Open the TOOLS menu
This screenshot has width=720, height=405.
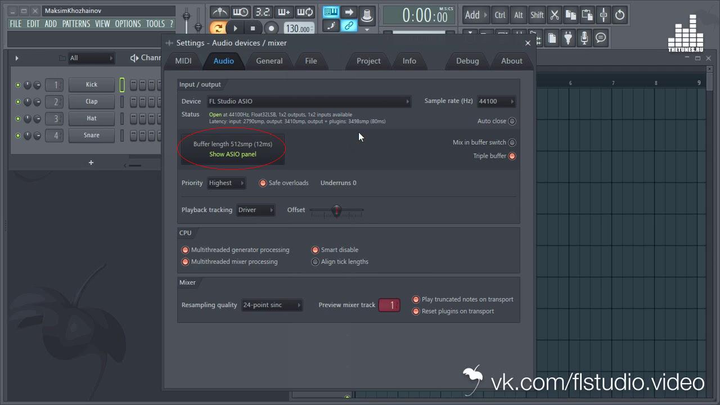pyautogui.click(x=155, y=24)
